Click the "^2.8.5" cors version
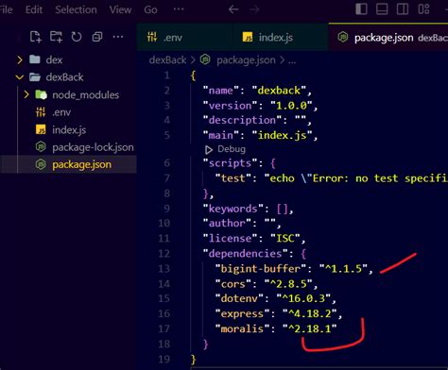 (x=288, y=284)
